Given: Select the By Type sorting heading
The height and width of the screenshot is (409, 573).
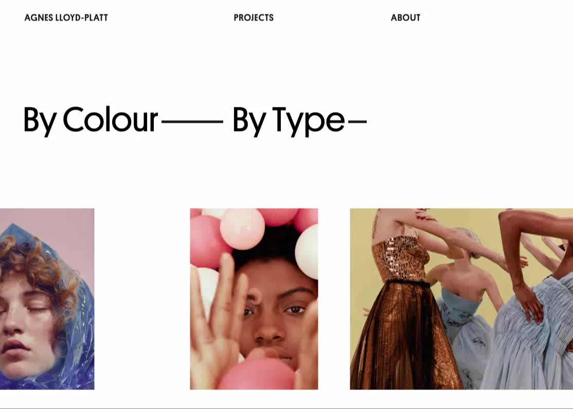Looking at the screenshot, I should (x=289, y=120).
